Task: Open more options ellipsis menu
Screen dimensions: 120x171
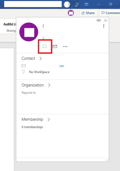Action: [65, 46]
